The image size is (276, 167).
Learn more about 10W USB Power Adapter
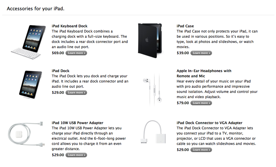[76, 155]
